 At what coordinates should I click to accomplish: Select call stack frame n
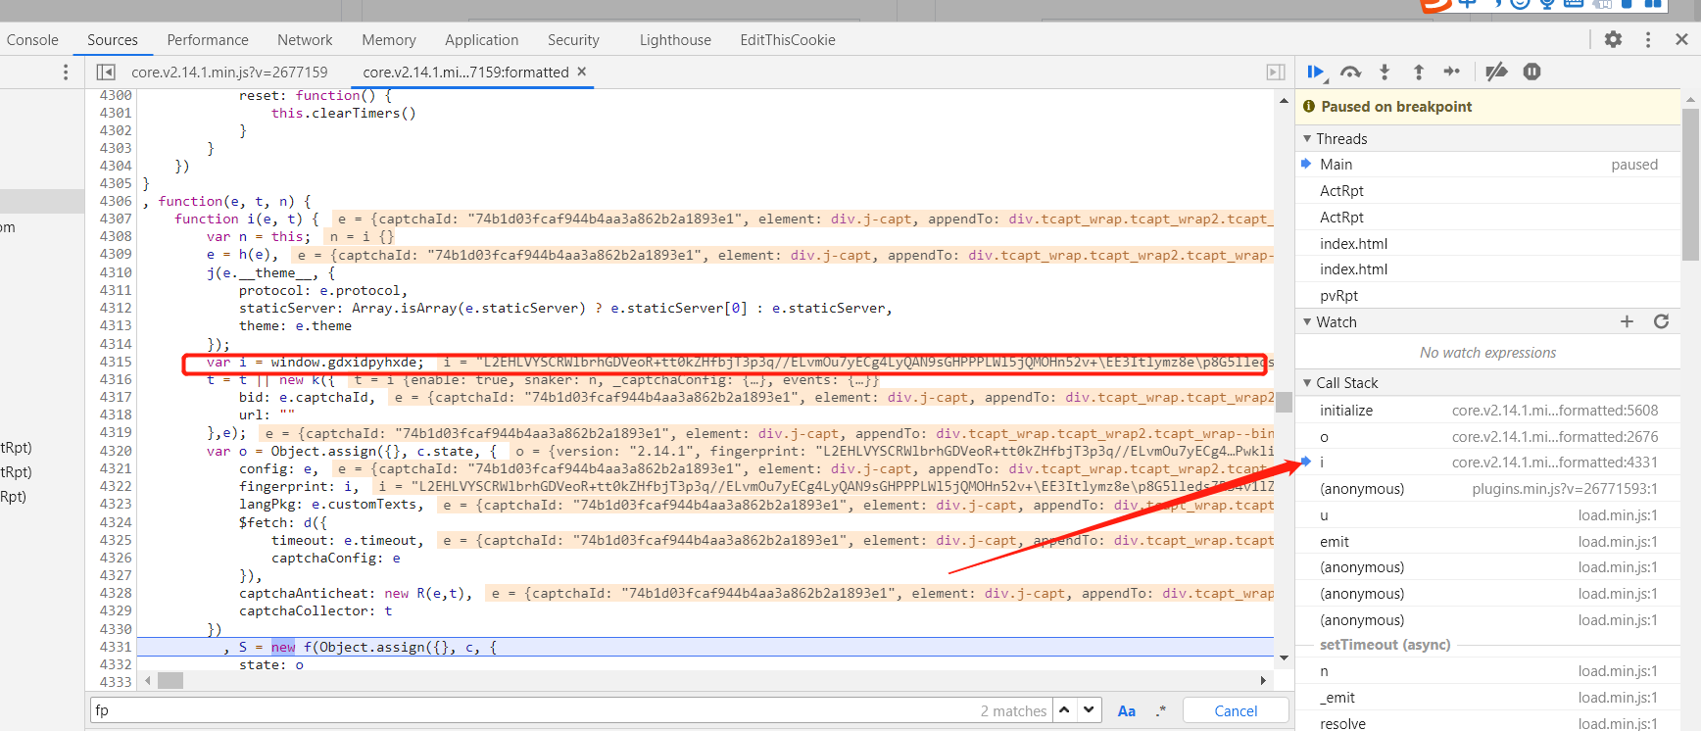pos(1488,671)
